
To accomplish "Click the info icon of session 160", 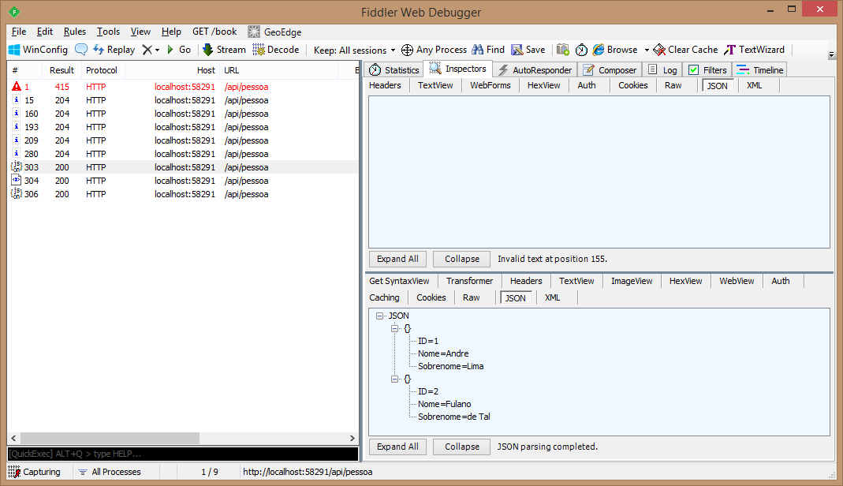I will [x=16, y=114].
